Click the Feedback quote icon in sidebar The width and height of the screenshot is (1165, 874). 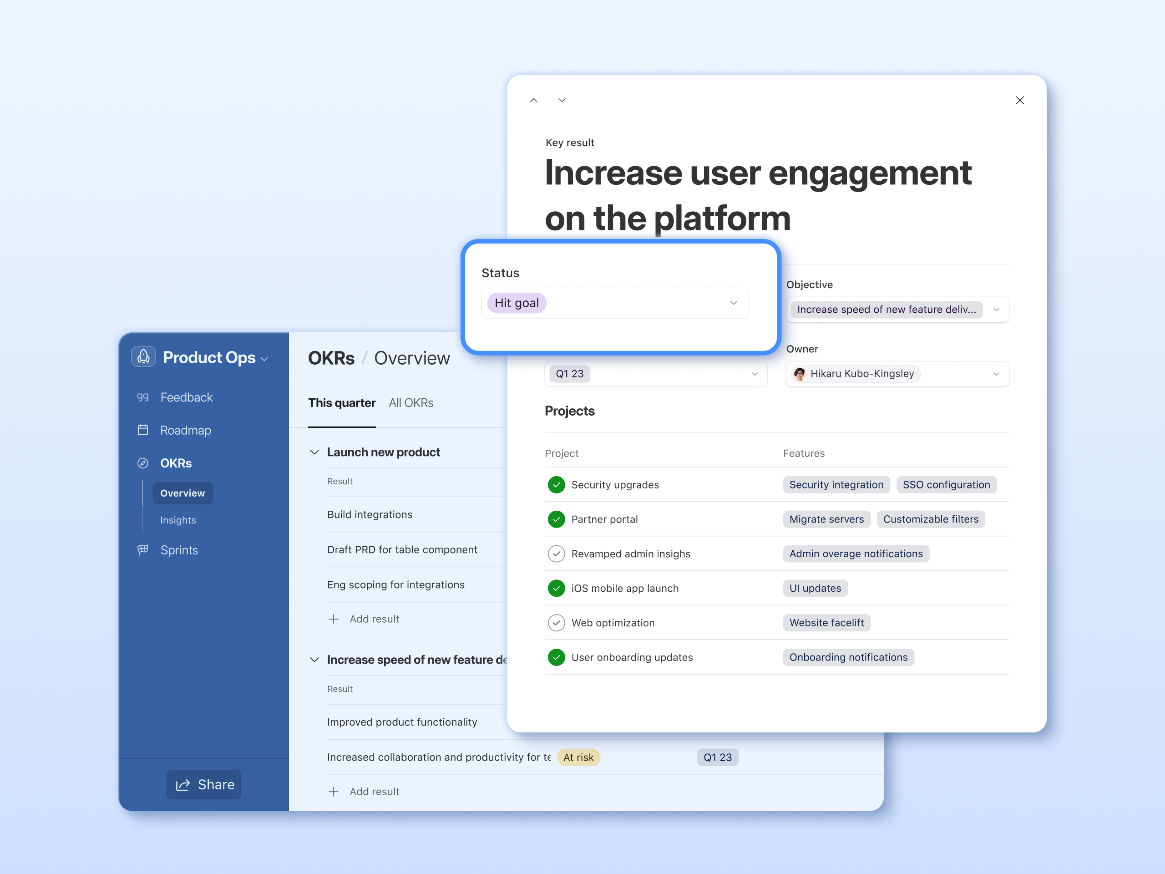pyautogui.click(x=143, y=397)
